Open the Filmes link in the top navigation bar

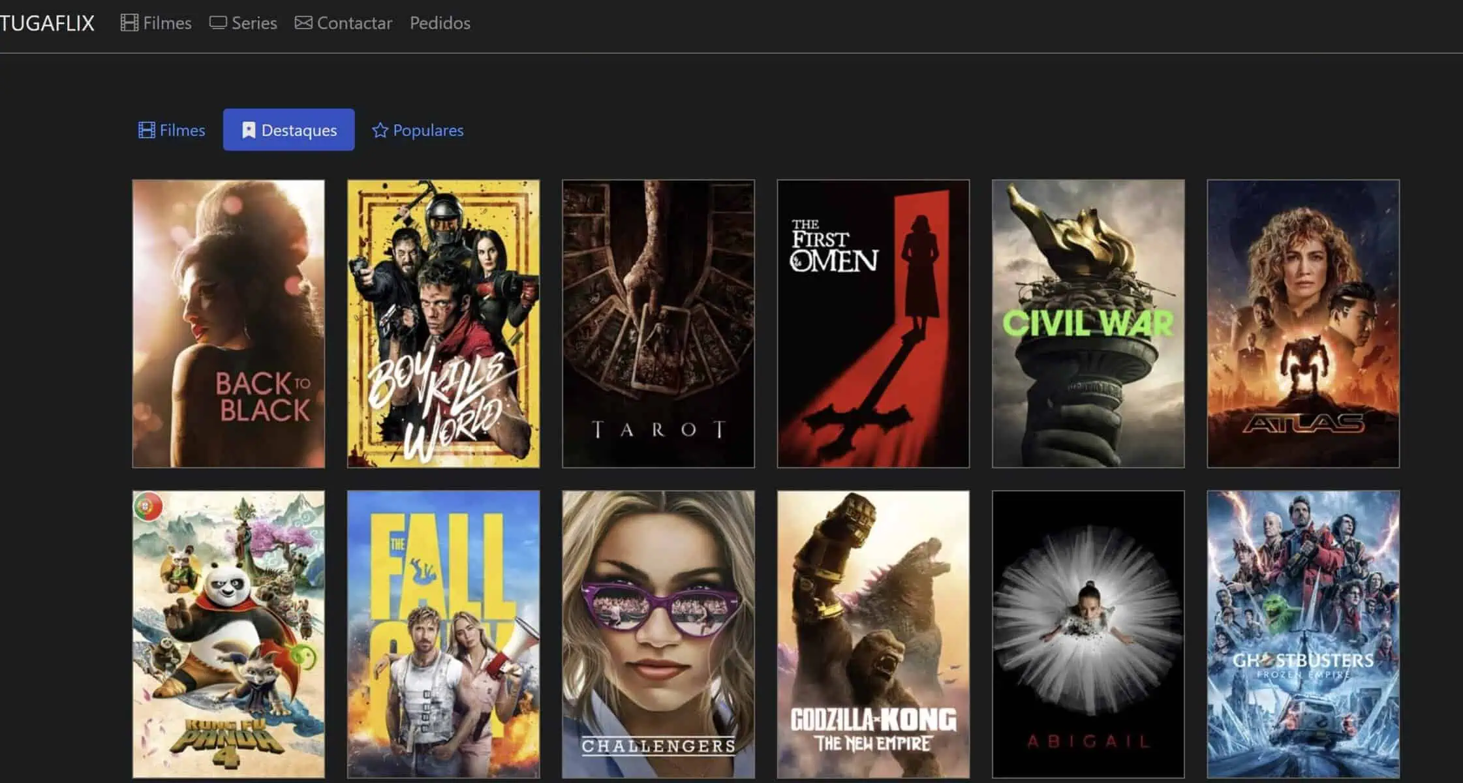point(156,23)
